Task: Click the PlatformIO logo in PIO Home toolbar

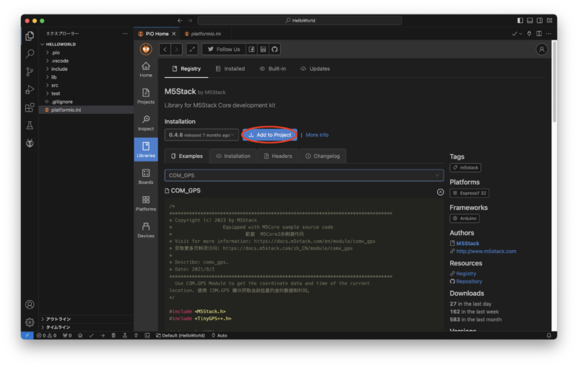Action: [x=146, y=49]
